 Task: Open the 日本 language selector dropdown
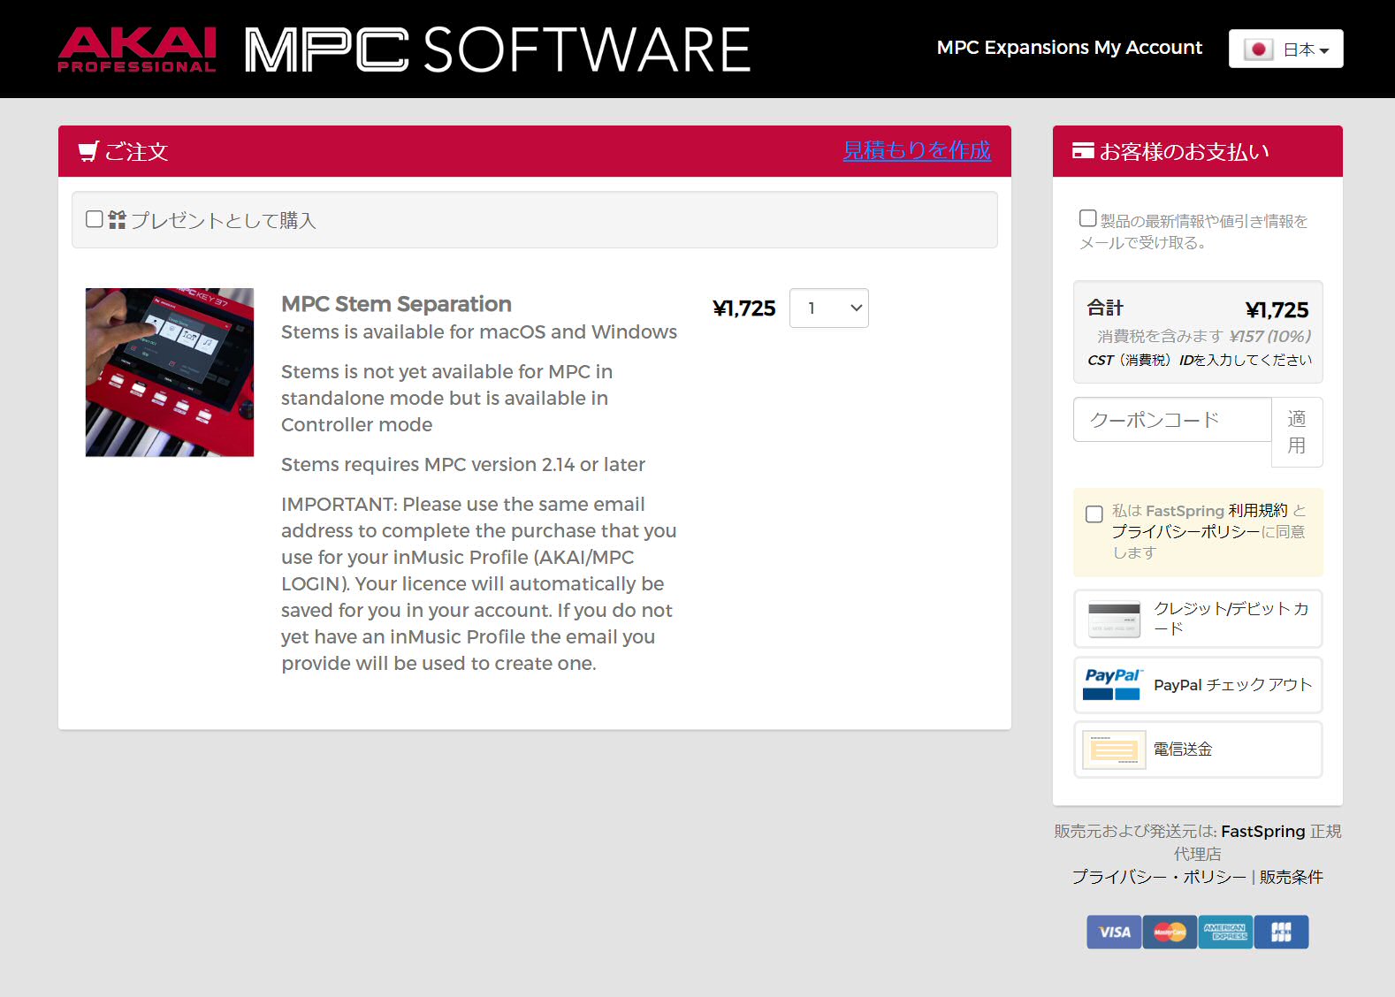[1285, 49]
